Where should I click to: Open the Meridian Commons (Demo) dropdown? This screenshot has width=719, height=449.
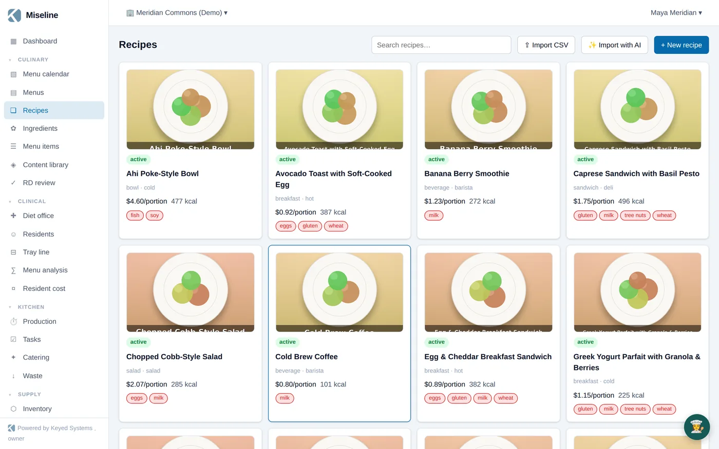tap(177, 13)
